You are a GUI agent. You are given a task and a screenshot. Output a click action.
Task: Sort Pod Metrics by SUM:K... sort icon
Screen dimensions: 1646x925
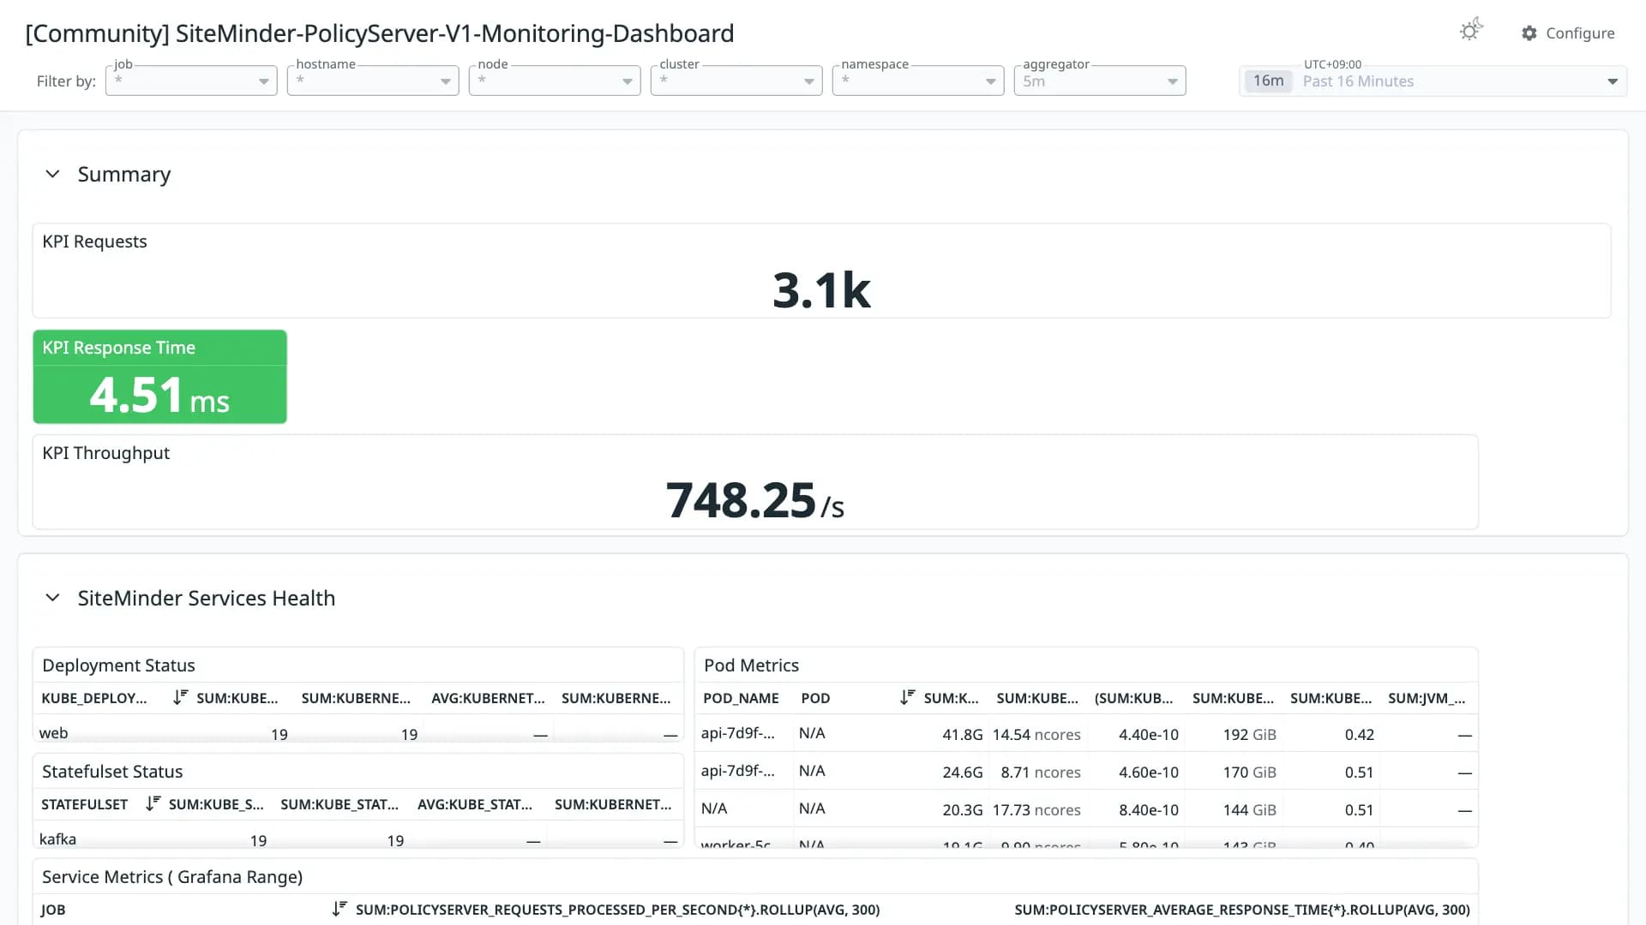coord(907,697)
